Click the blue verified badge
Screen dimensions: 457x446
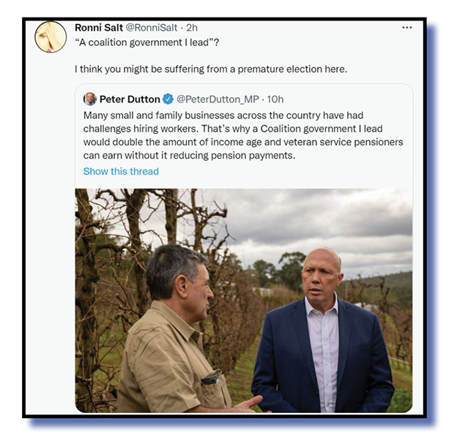[168, 99]
